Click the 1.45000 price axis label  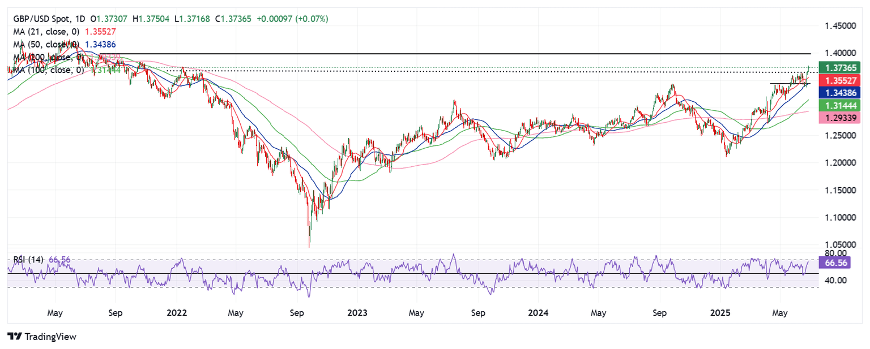pos(841,26)
